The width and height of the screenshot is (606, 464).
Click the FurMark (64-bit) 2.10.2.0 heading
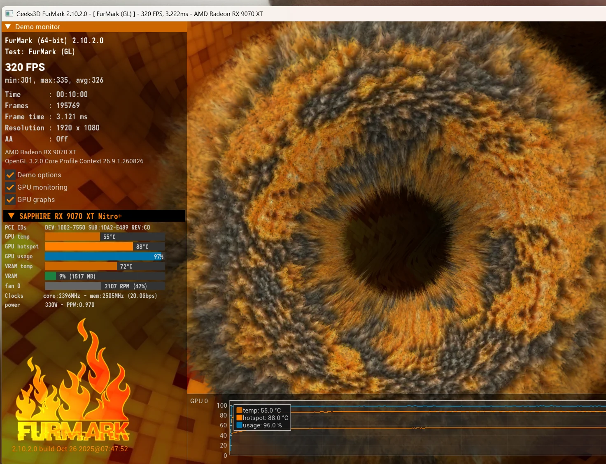point(54,41)
